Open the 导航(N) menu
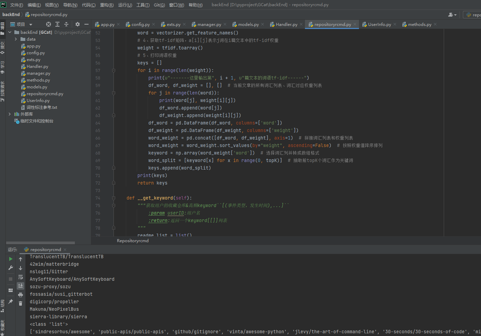This screenshot has height=336, width=481. 70,5
